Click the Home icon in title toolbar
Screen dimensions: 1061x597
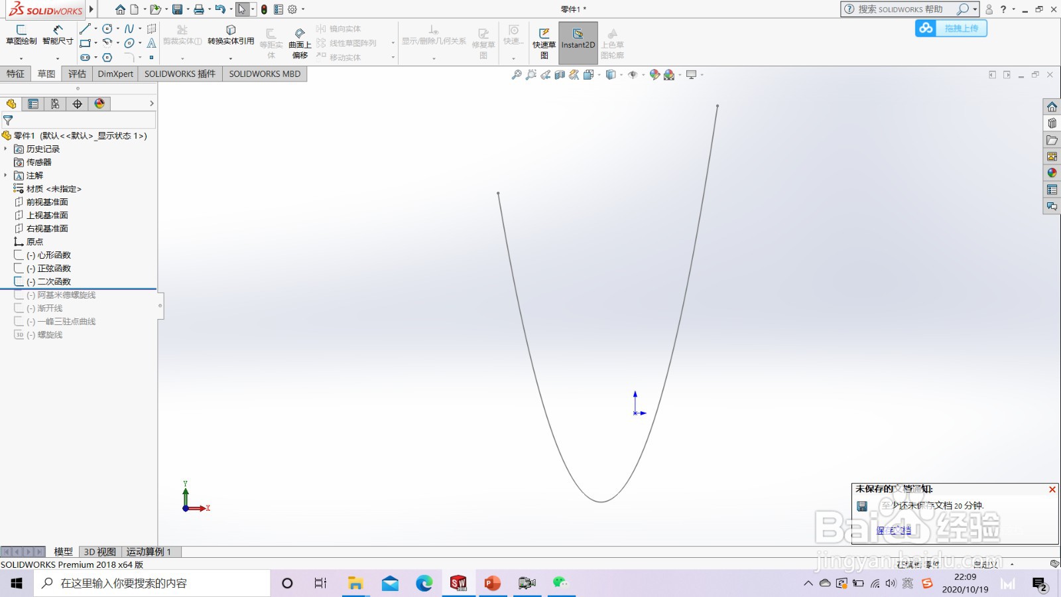click(120, 9)
